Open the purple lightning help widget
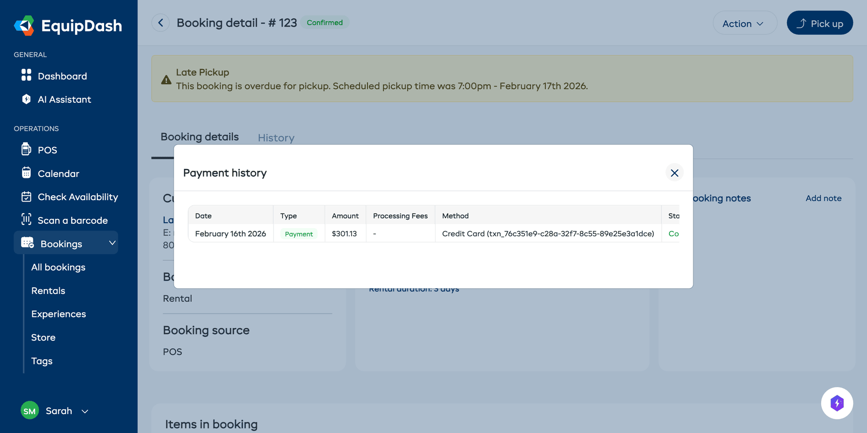Viewport: 867px width, 433px height. pos(837,403)
